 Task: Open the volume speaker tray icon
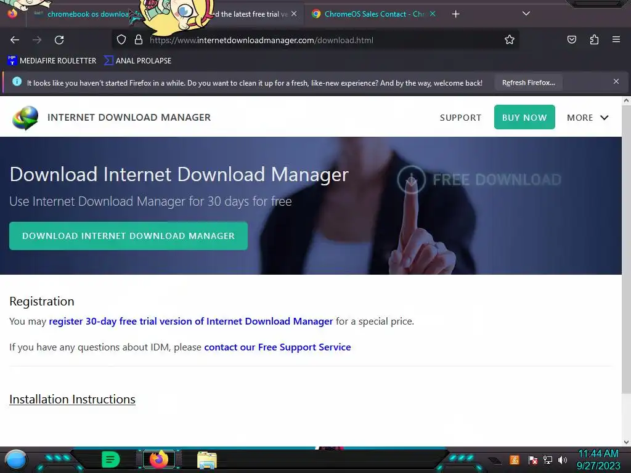click(x=562, y=459)
